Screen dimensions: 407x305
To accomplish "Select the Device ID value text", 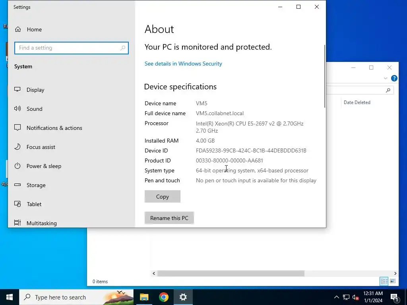I will (251, 151).
